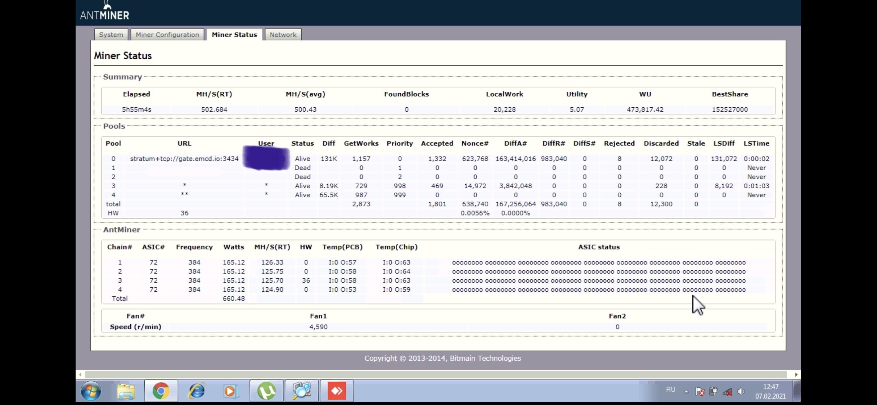Viewport: 877px width, 405px height.
Task: Open the System tab
Action: 111,35
